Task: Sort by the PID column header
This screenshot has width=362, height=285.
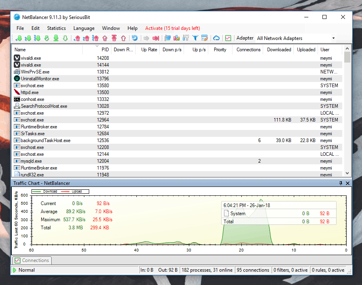Action: (97, 50)
